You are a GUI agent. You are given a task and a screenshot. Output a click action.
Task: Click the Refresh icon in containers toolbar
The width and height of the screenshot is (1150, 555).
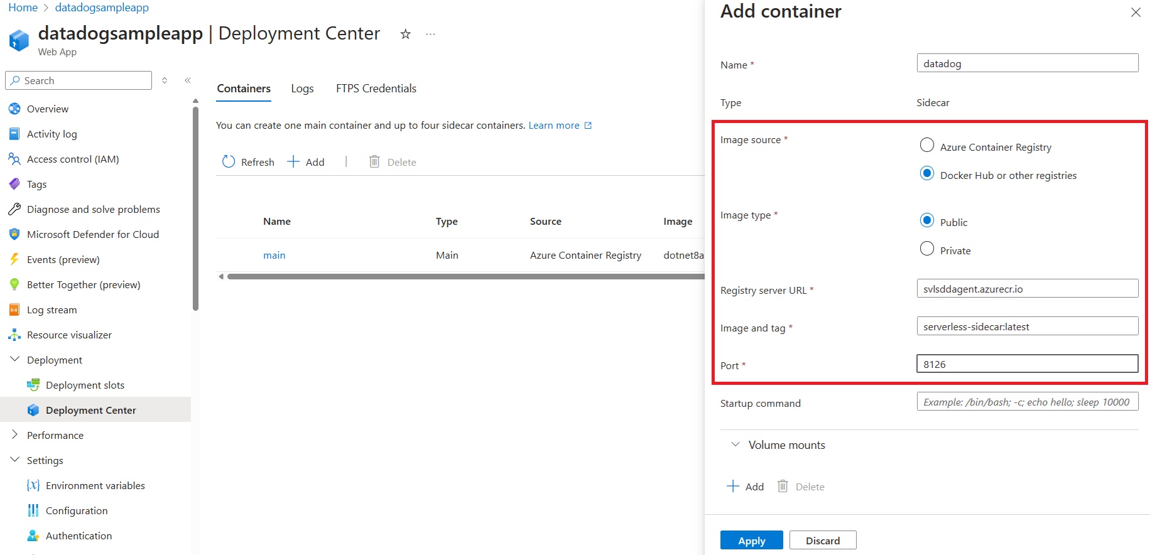point(229,162)
